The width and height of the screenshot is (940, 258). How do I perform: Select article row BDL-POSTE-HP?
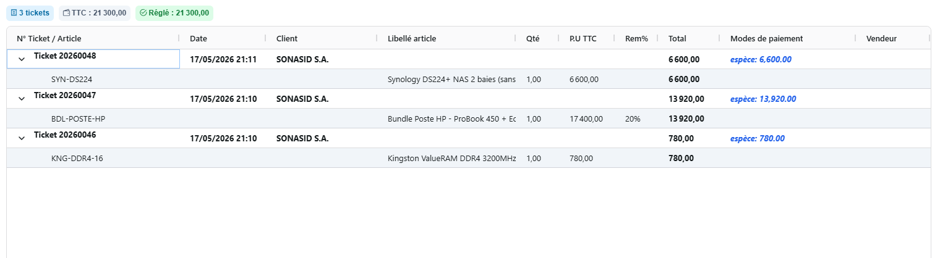coord(468,119)
